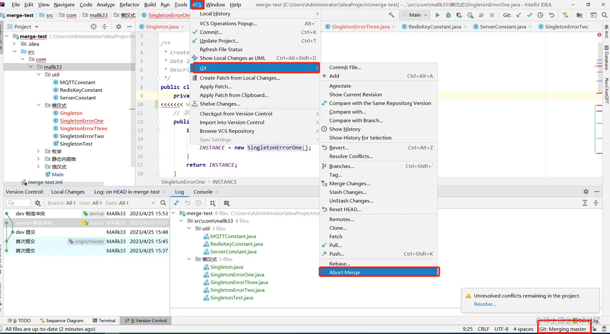Run the Main application with the green Run icon
Screen dimensions: 610x334
coord(437,14)
